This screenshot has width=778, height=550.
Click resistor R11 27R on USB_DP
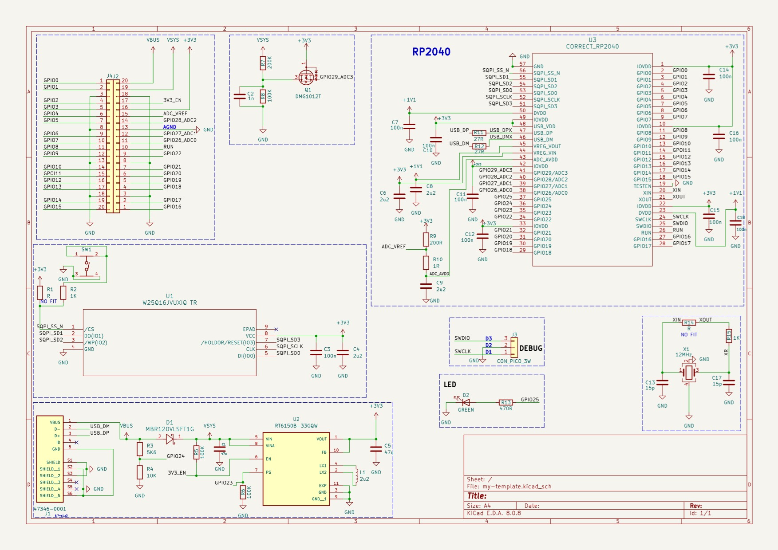click(x=479, y=133)
